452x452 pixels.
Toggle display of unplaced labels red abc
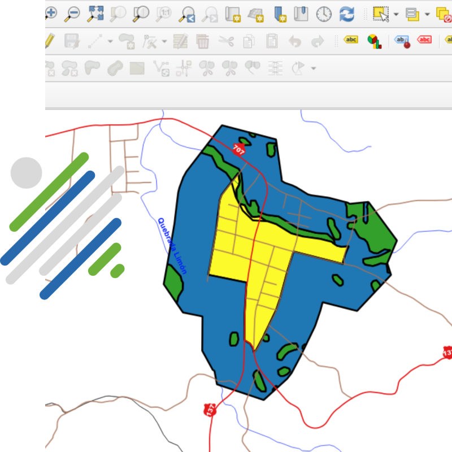[x=424, y=40]
